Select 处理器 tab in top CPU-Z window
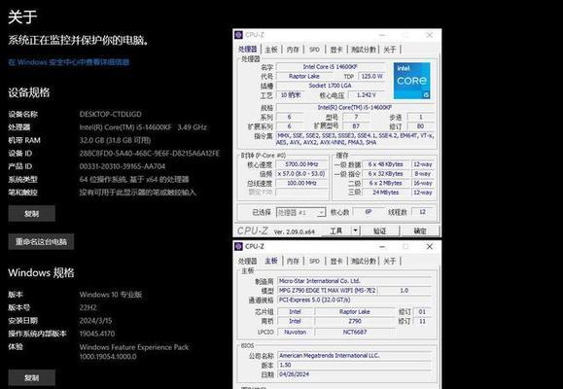This screenshot has width=563, height=389. pyautogui.click(x=248, y=50)
